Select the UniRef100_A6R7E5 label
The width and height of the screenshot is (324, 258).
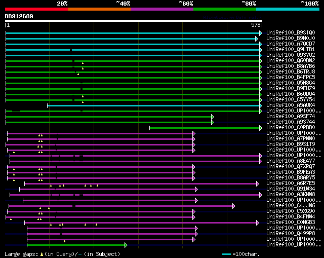[x=291, y=183]
